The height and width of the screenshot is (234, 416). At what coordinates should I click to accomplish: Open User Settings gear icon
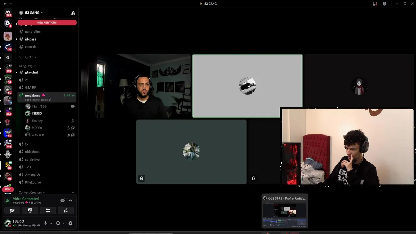70,223
